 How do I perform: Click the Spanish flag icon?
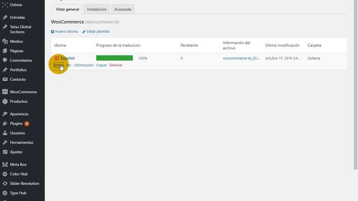click(x=56, y=58)
